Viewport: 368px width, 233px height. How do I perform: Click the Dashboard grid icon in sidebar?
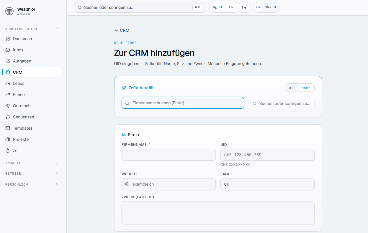tap(8, 39)
